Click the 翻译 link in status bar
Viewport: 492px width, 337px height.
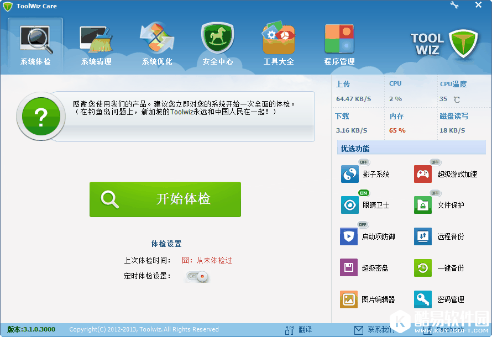pos(299,330)
